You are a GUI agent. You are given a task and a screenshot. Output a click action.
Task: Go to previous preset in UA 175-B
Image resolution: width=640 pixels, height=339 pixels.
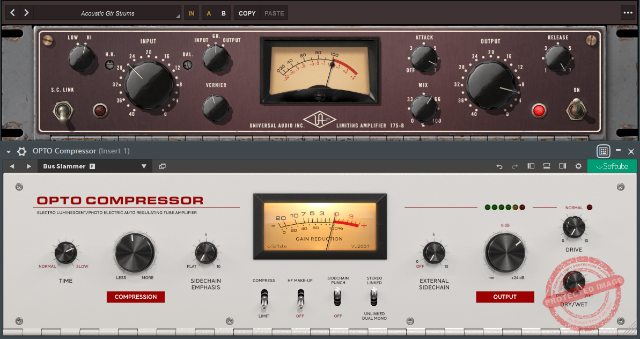pos(13,13)
